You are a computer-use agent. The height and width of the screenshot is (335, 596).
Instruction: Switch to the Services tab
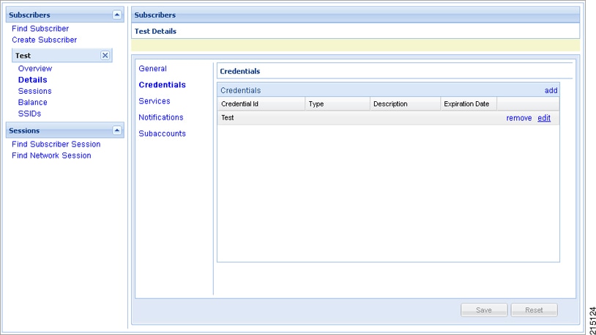click(154, 101)
